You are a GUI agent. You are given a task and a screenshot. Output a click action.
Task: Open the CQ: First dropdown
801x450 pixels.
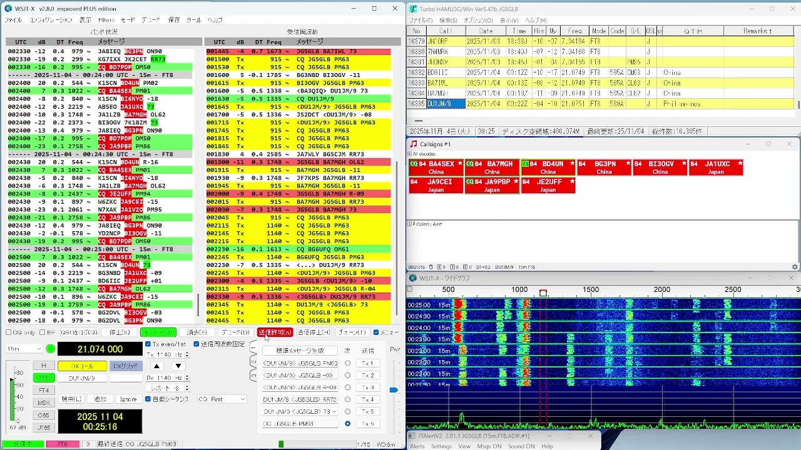point(222,399)
